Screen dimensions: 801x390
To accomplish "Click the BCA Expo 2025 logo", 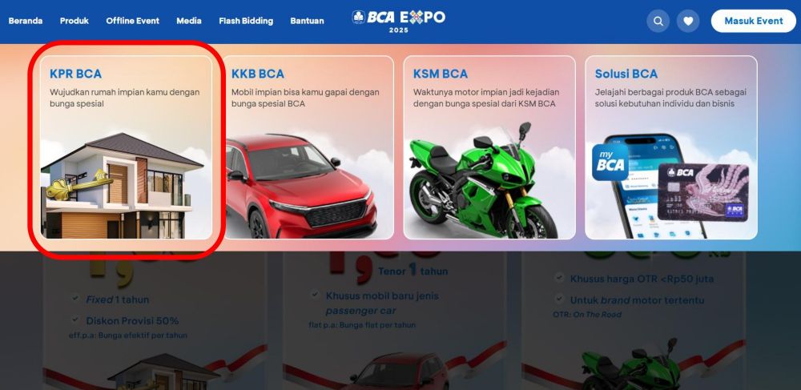I will click(398, 22).
